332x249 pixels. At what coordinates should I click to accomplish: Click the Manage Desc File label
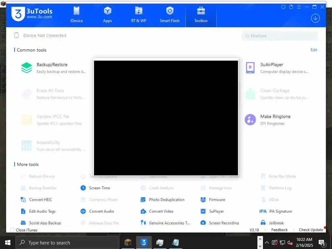pyautogui.click(x=104, y=223)
